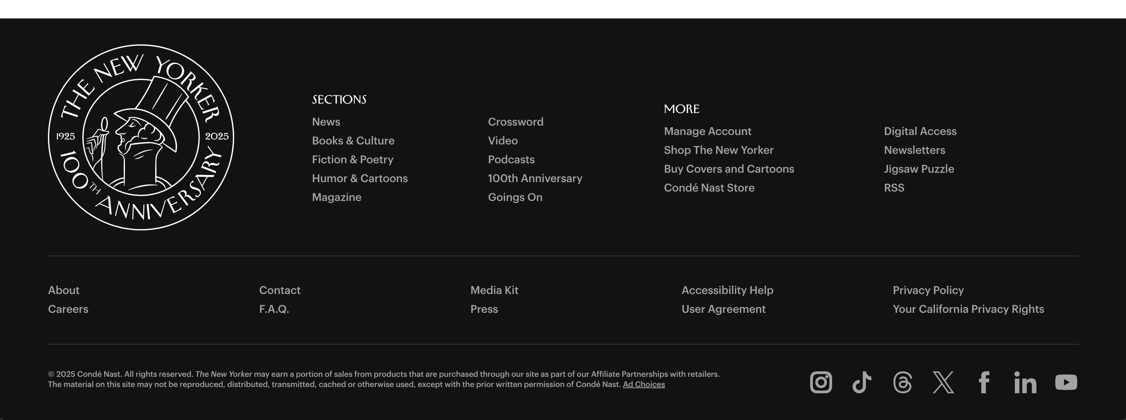1126x420 pixels.
Task: Open Accessibility Help
Action: coord(727,290)
